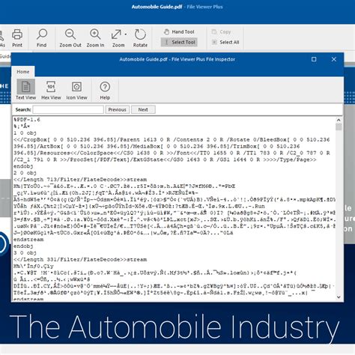This screenshot has width=355, height=355.
Task: Click the first 'endstream' line
Action: [x=28, y=240]
